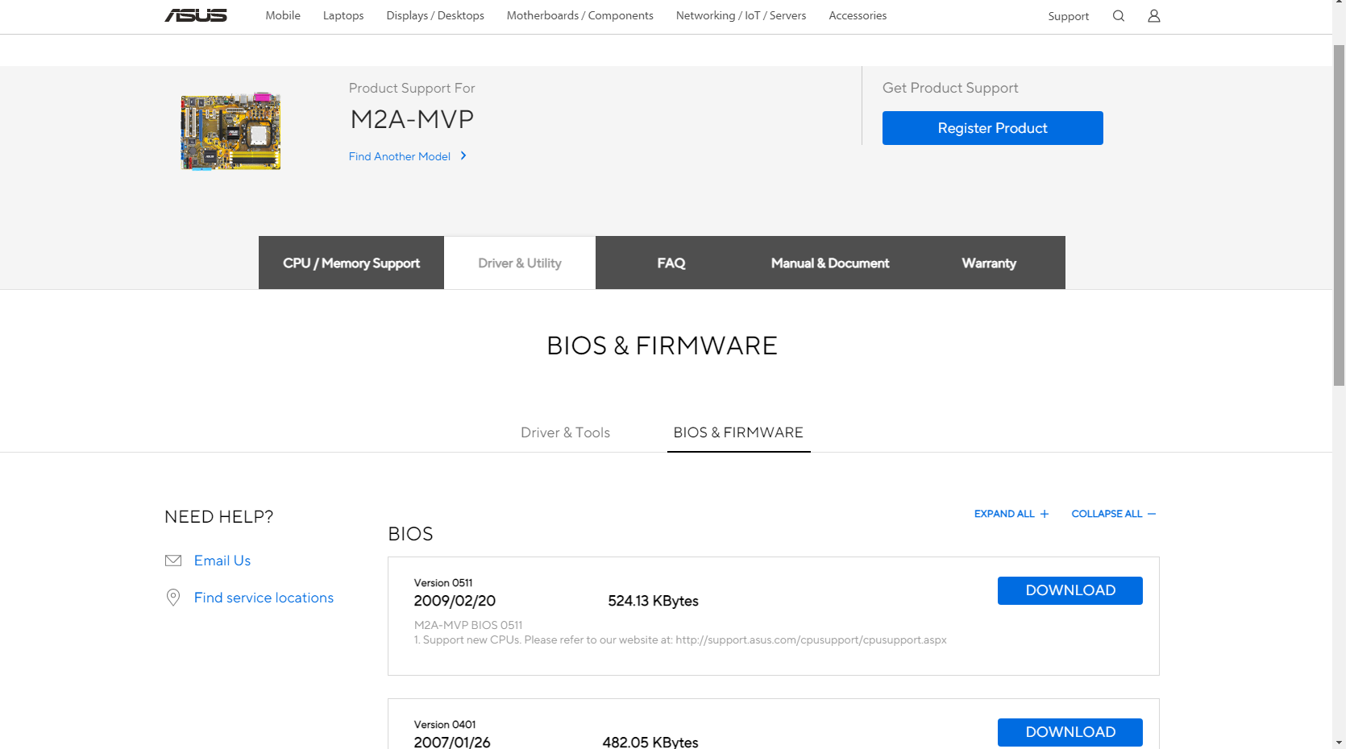This screenshot has width=1354, height=749.
Task: Switch to the Driver & Tools tab
Action: click(x=565, y=432)
